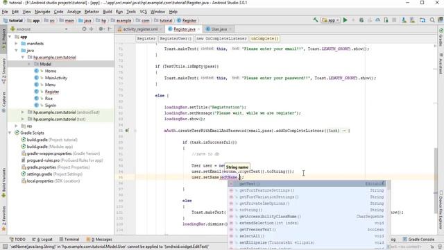Open the Device File Explorer side tab

[x=441, y=210]
